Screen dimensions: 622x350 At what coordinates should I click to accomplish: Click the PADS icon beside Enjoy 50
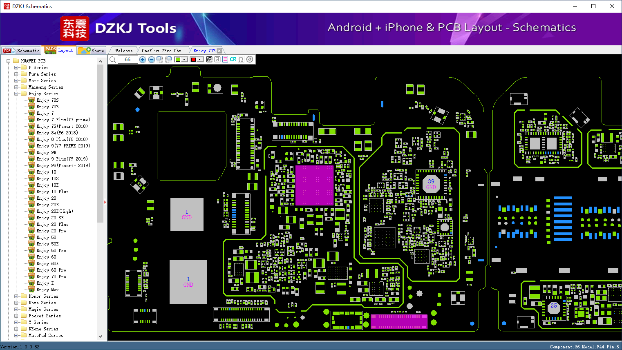click(31, 237)
